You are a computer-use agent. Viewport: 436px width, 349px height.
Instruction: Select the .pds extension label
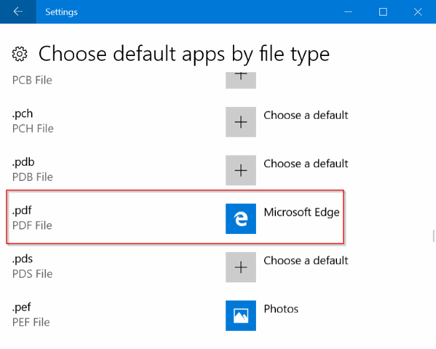(22, 259)
